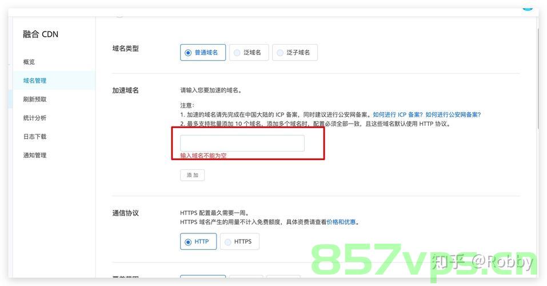Open 通知管理 in the sidebar
The width and height of the screenshot is (547, 286).
(x=34, y=155)
